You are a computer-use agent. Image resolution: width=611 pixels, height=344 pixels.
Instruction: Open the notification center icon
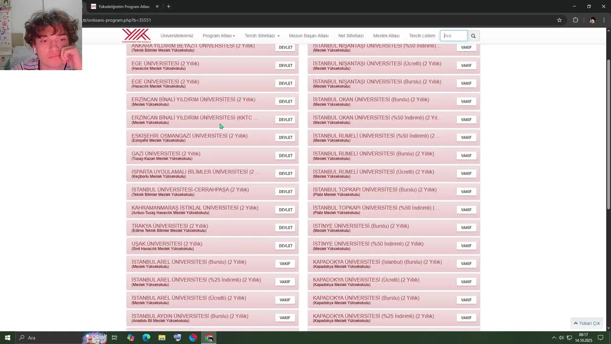(600, 338)
